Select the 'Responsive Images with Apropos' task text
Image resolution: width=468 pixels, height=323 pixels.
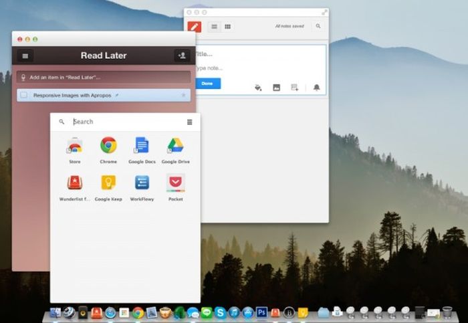tap(72, 95)
